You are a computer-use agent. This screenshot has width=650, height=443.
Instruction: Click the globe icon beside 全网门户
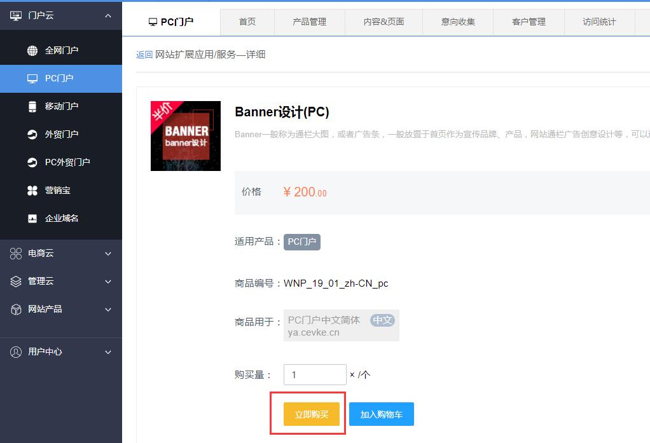coord(32,51)
